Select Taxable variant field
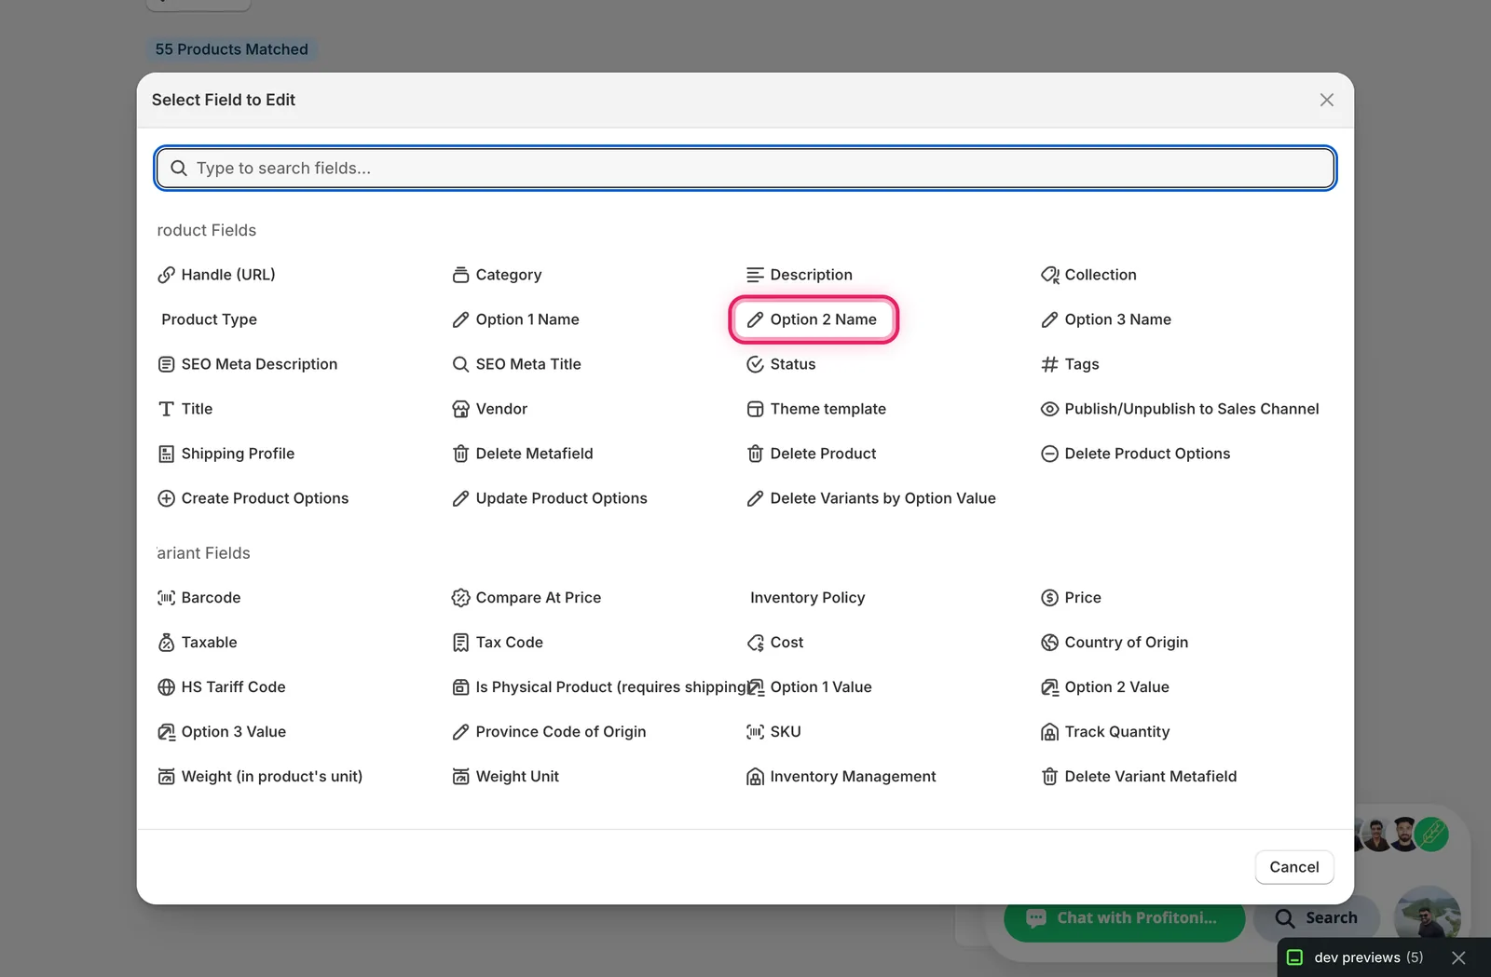Screen dimensions: 1491x977 pyautogui.click(x=198, y=643)
